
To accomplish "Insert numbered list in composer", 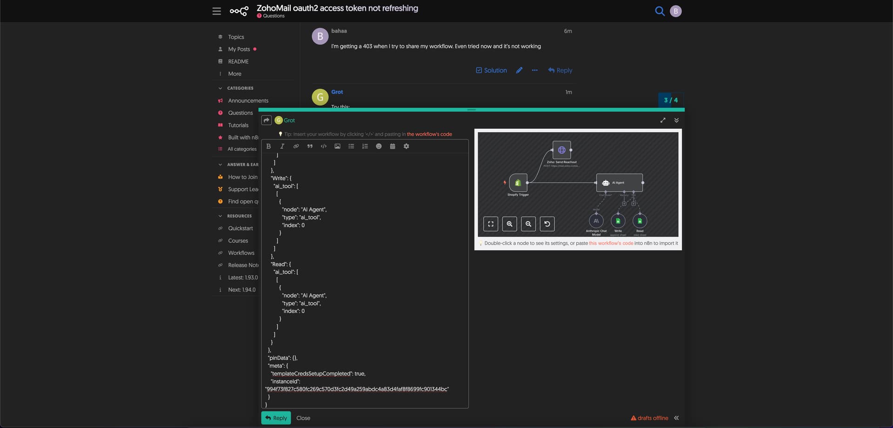I will point(365,146).
